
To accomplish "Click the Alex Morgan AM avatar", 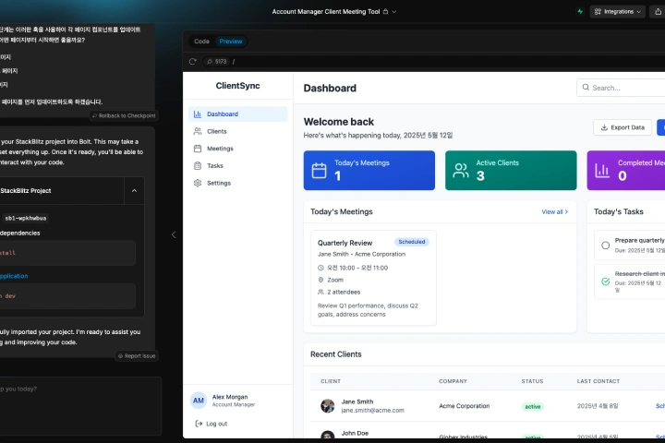I will [199, 401].
